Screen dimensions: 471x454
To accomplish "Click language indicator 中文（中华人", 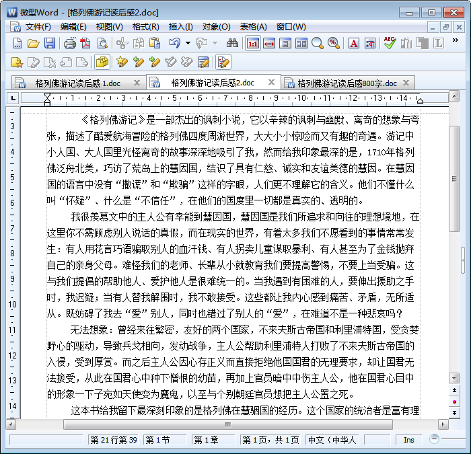I will pos(332,440).
